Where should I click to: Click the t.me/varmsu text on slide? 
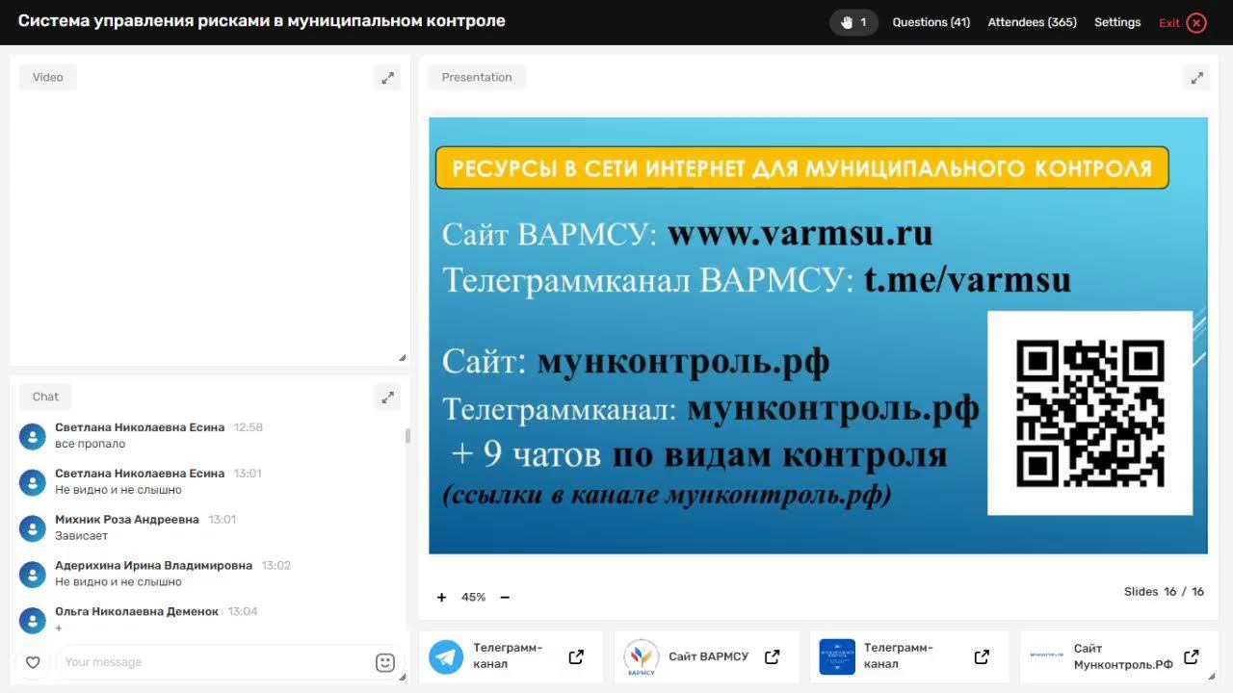[967, 279]
